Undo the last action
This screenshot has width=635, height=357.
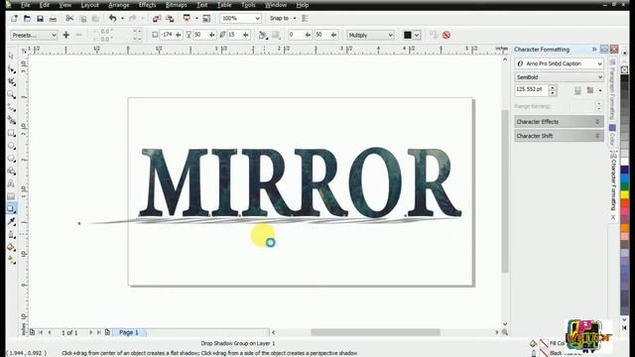(x=112, y=18)
